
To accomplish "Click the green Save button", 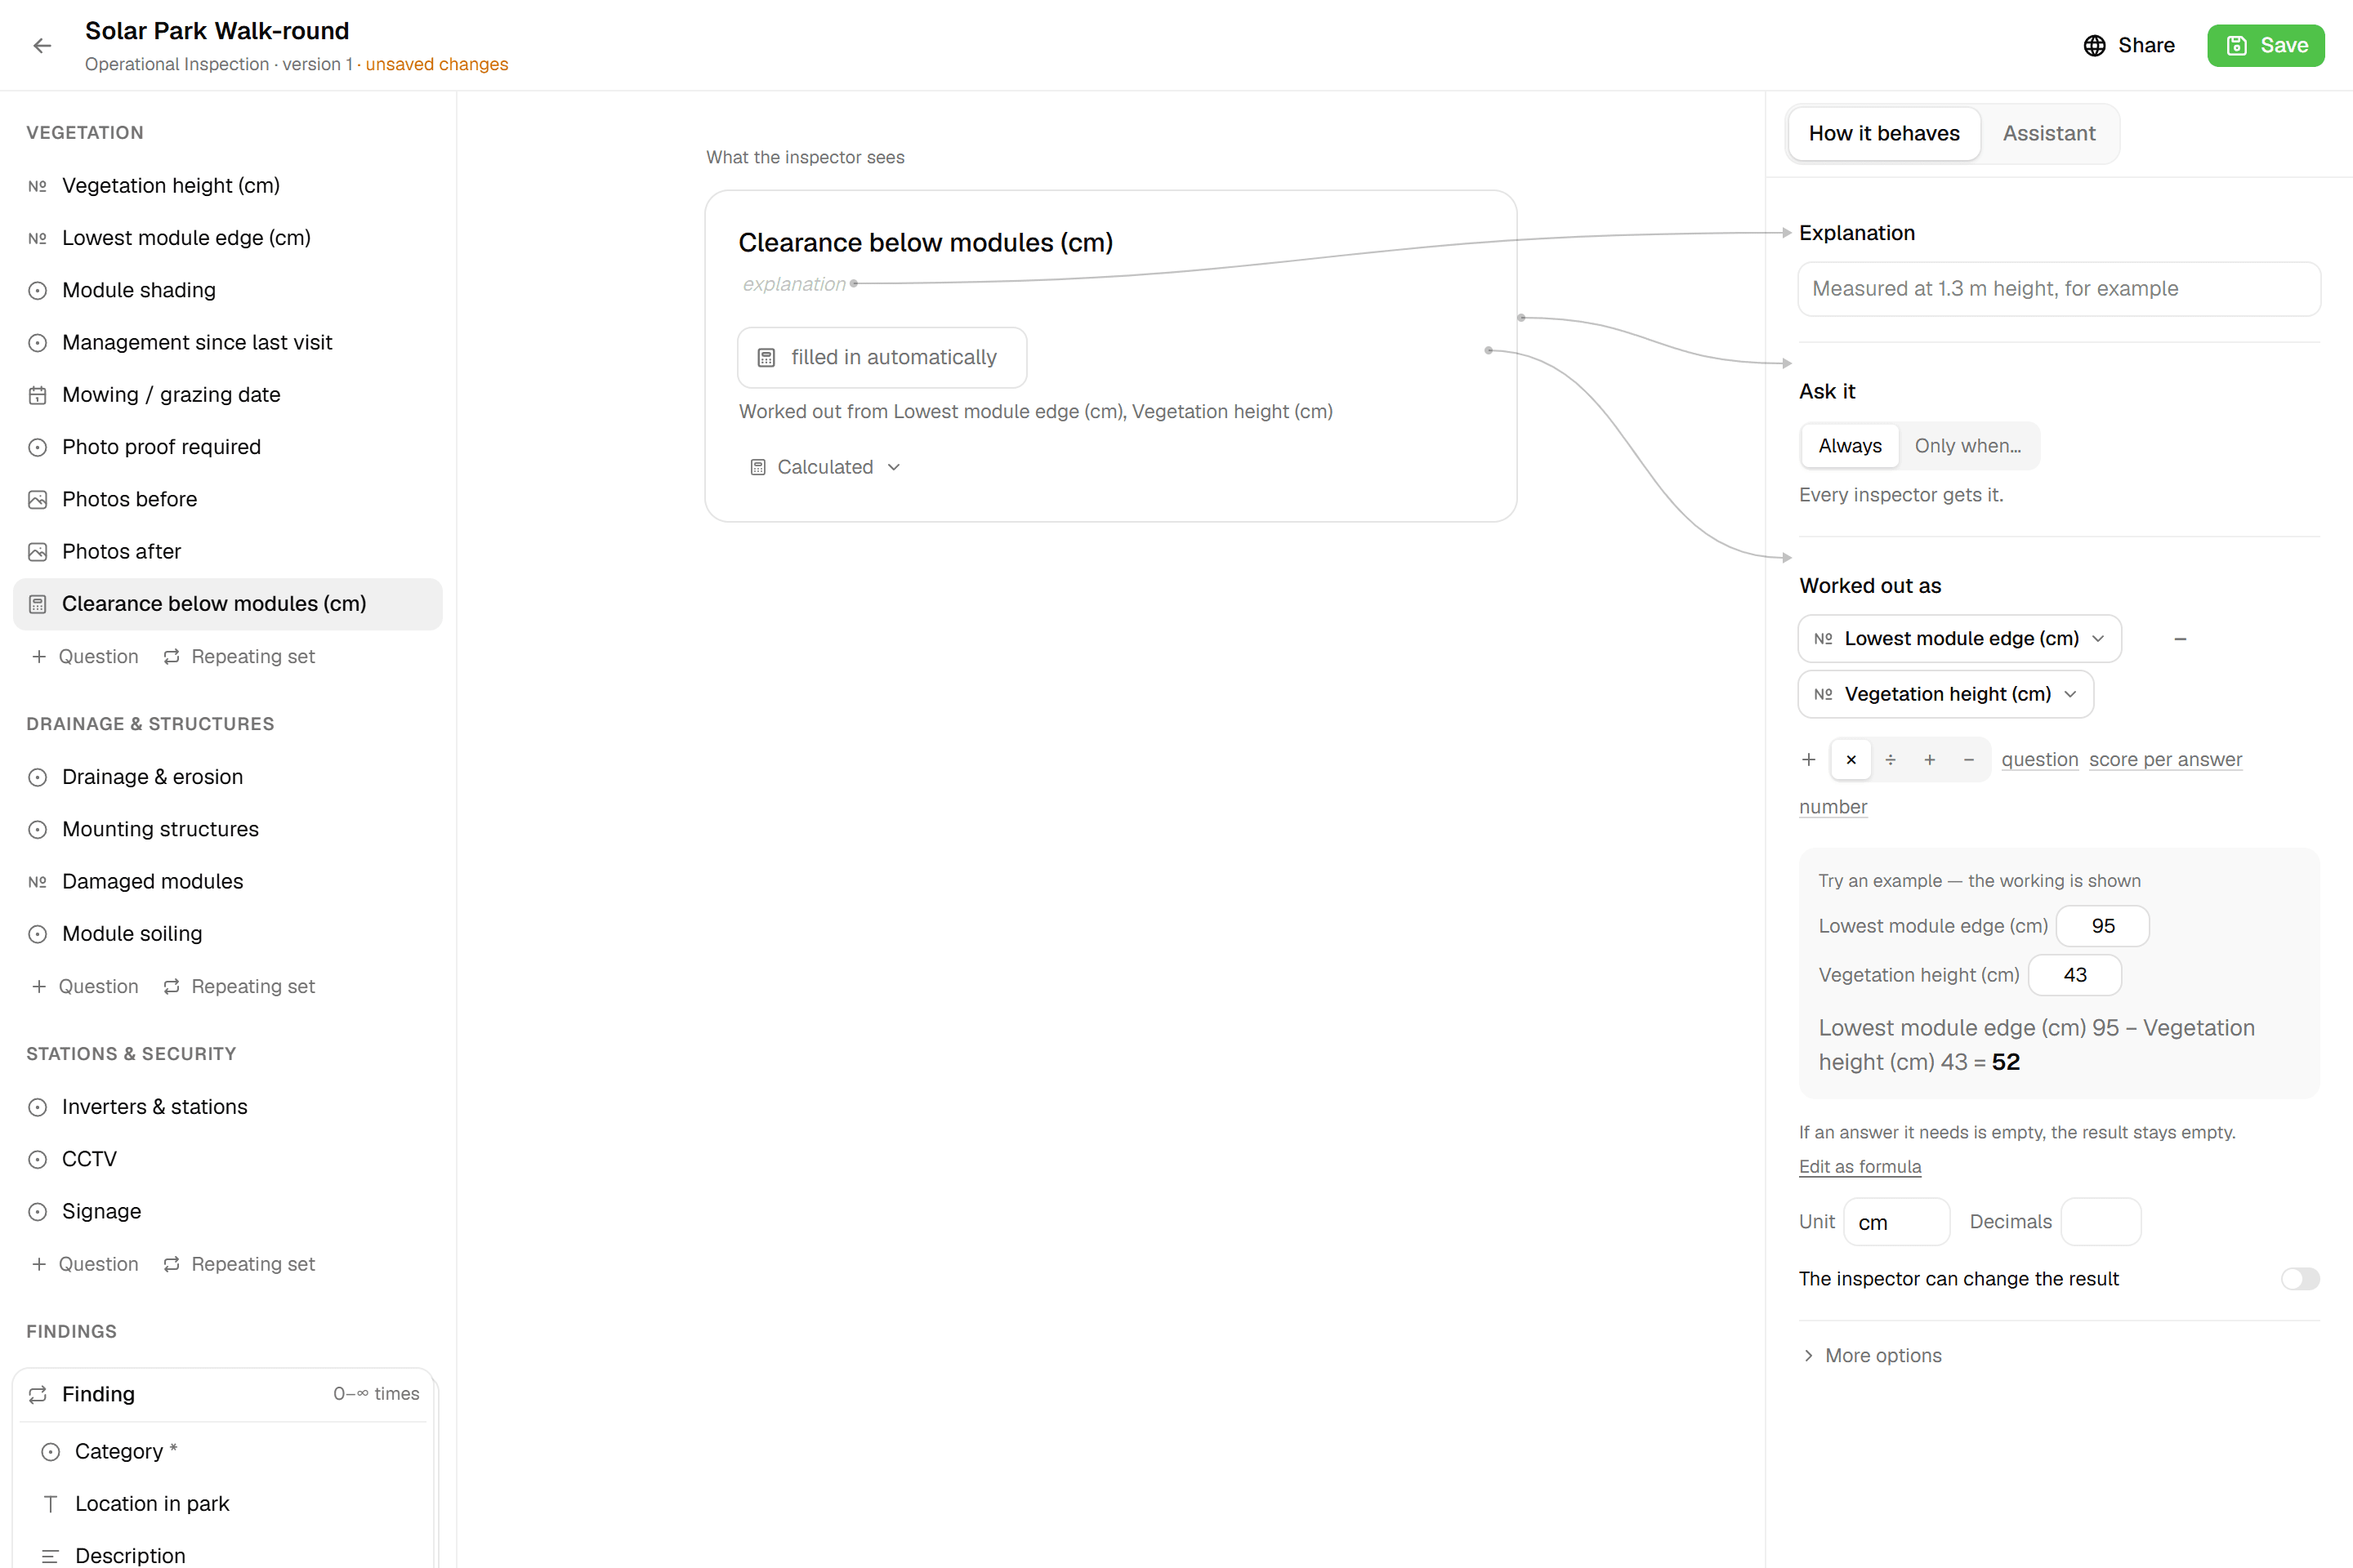I will (x=2265, y=45).
